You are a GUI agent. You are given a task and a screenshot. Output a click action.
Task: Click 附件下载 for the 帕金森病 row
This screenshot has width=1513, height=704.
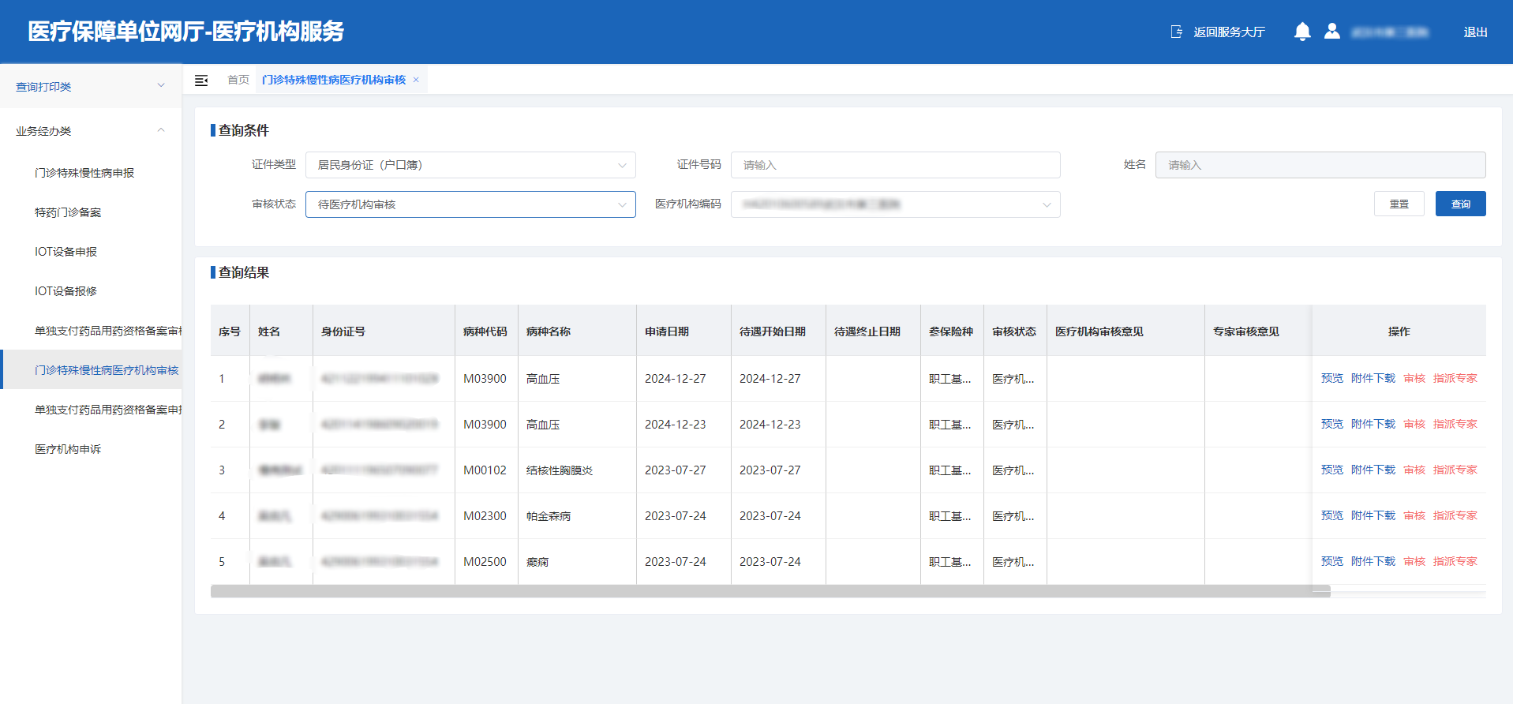point(1373,515)
